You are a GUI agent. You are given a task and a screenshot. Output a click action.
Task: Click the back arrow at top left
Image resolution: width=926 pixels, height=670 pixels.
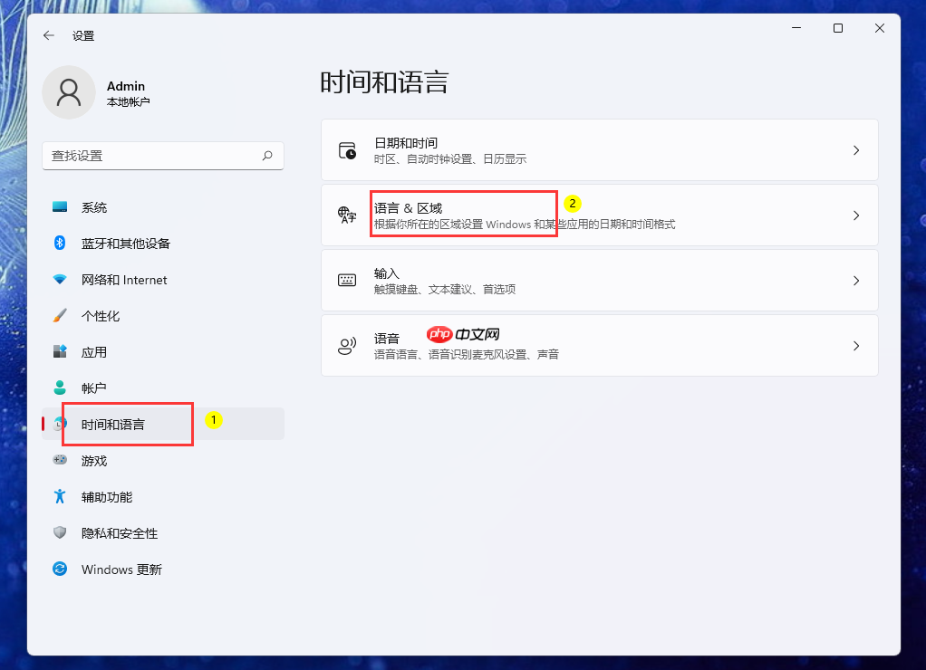pyautogui.click(x=48, y=35)
